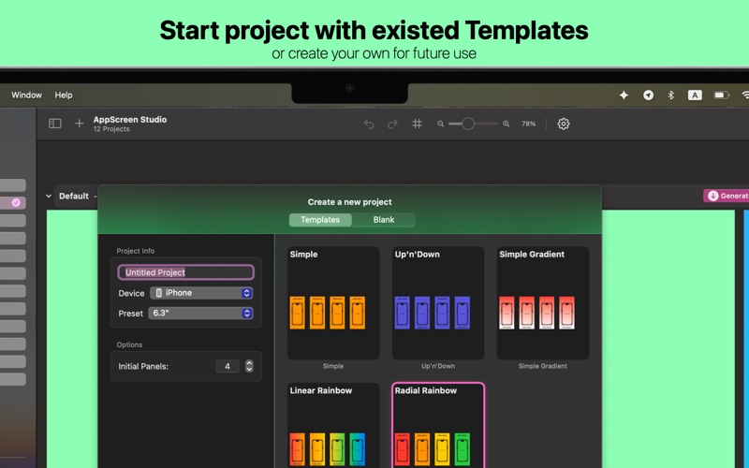The height and width of the screenshot is (468, 749).
Task: Click the pink Generate button
Action: tap(727, 196)
